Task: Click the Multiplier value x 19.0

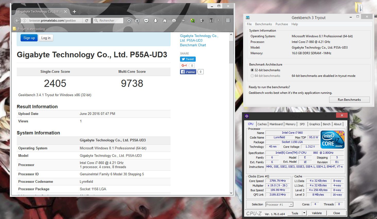Action: point(278,185)
